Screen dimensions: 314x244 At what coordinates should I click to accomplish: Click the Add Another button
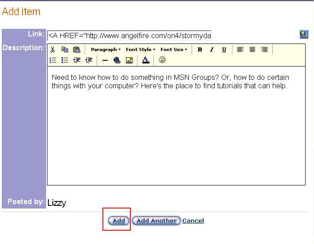click(x=157, y=221)
